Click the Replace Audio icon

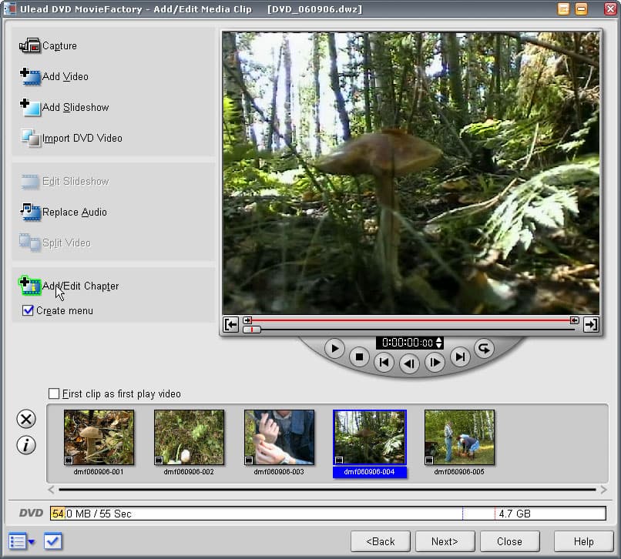tap(29, 213)
